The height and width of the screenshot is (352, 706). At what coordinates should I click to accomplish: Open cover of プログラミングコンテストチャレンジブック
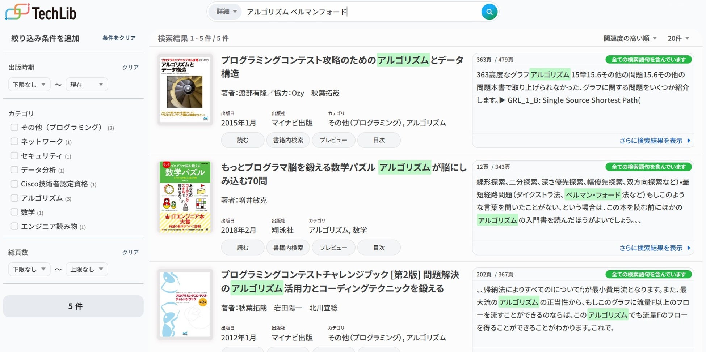(x=185, y=304)
